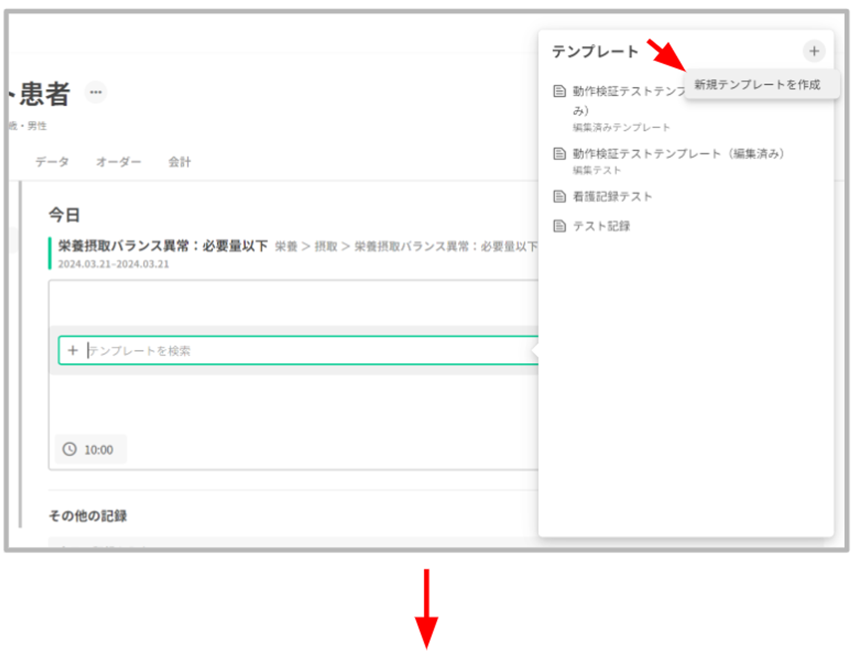The height and width of the screenshot is (656, 852).
Task: Click the plus button in the Template panel
Action: [x=814, y=51]
